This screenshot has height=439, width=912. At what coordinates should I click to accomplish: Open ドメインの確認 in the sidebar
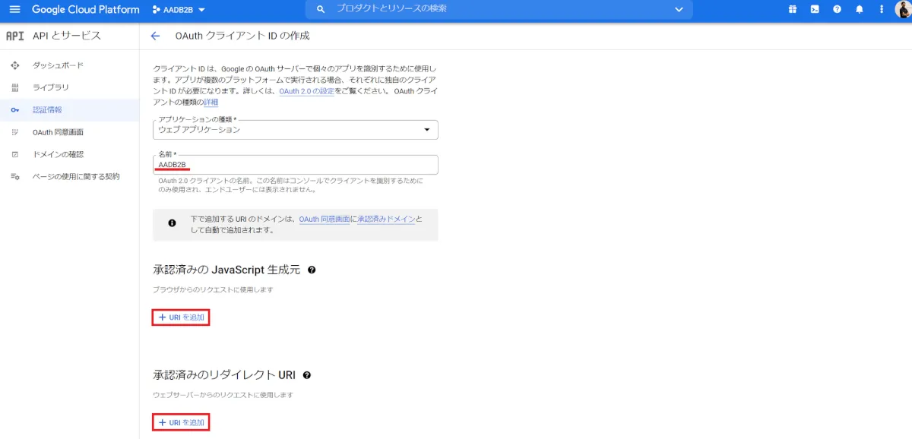70,154
